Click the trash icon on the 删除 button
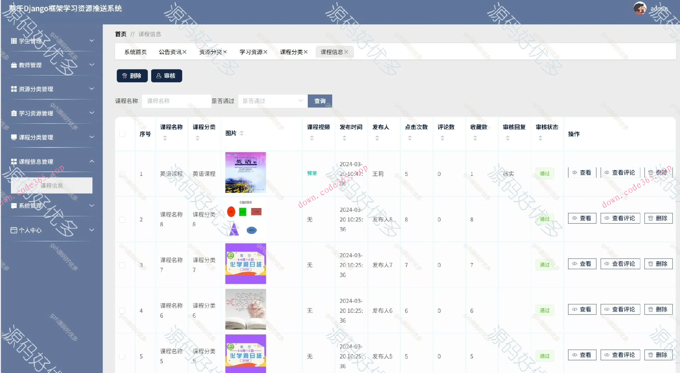 click(124, 75)
